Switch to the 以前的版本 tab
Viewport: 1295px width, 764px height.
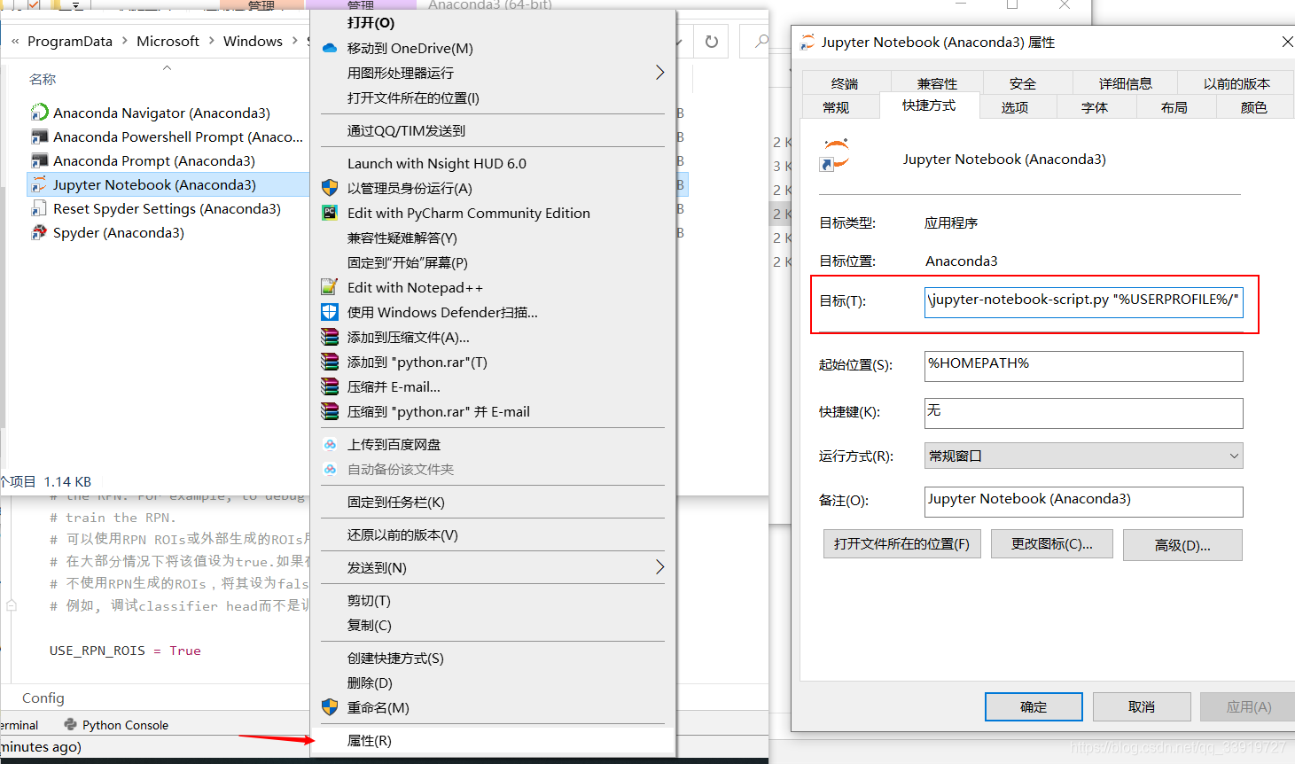[x=1236, y=83]
